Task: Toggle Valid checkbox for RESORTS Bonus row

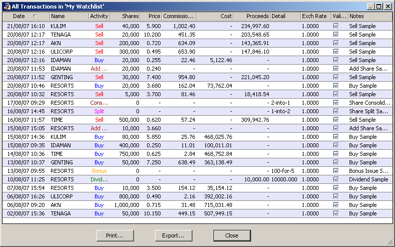Action: tap(335, 171)
